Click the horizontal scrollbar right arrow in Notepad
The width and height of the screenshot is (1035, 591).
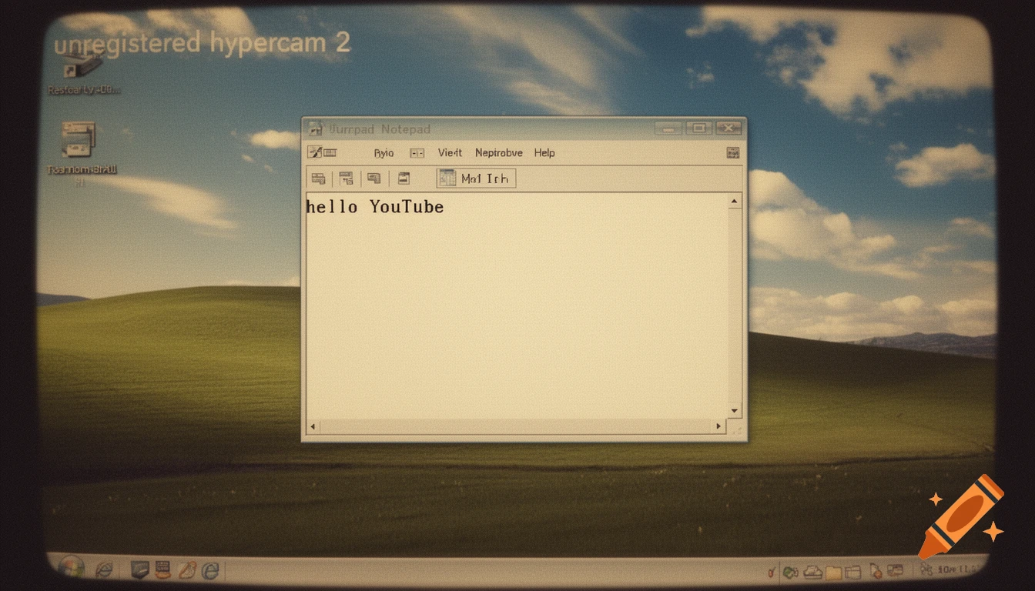coord(719,426)
